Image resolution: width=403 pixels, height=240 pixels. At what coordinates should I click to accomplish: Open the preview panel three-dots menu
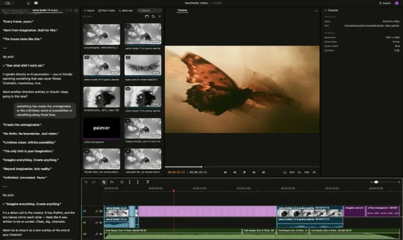click(316, 11)
